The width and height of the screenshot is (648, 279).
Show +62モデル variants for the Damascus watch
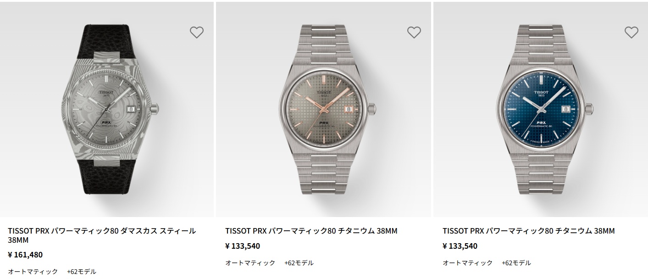click(x=82, y=271)
